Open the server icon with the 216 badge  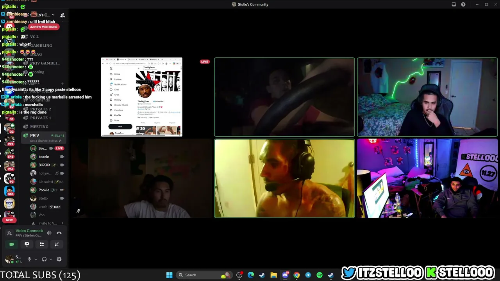click(9, 165)
